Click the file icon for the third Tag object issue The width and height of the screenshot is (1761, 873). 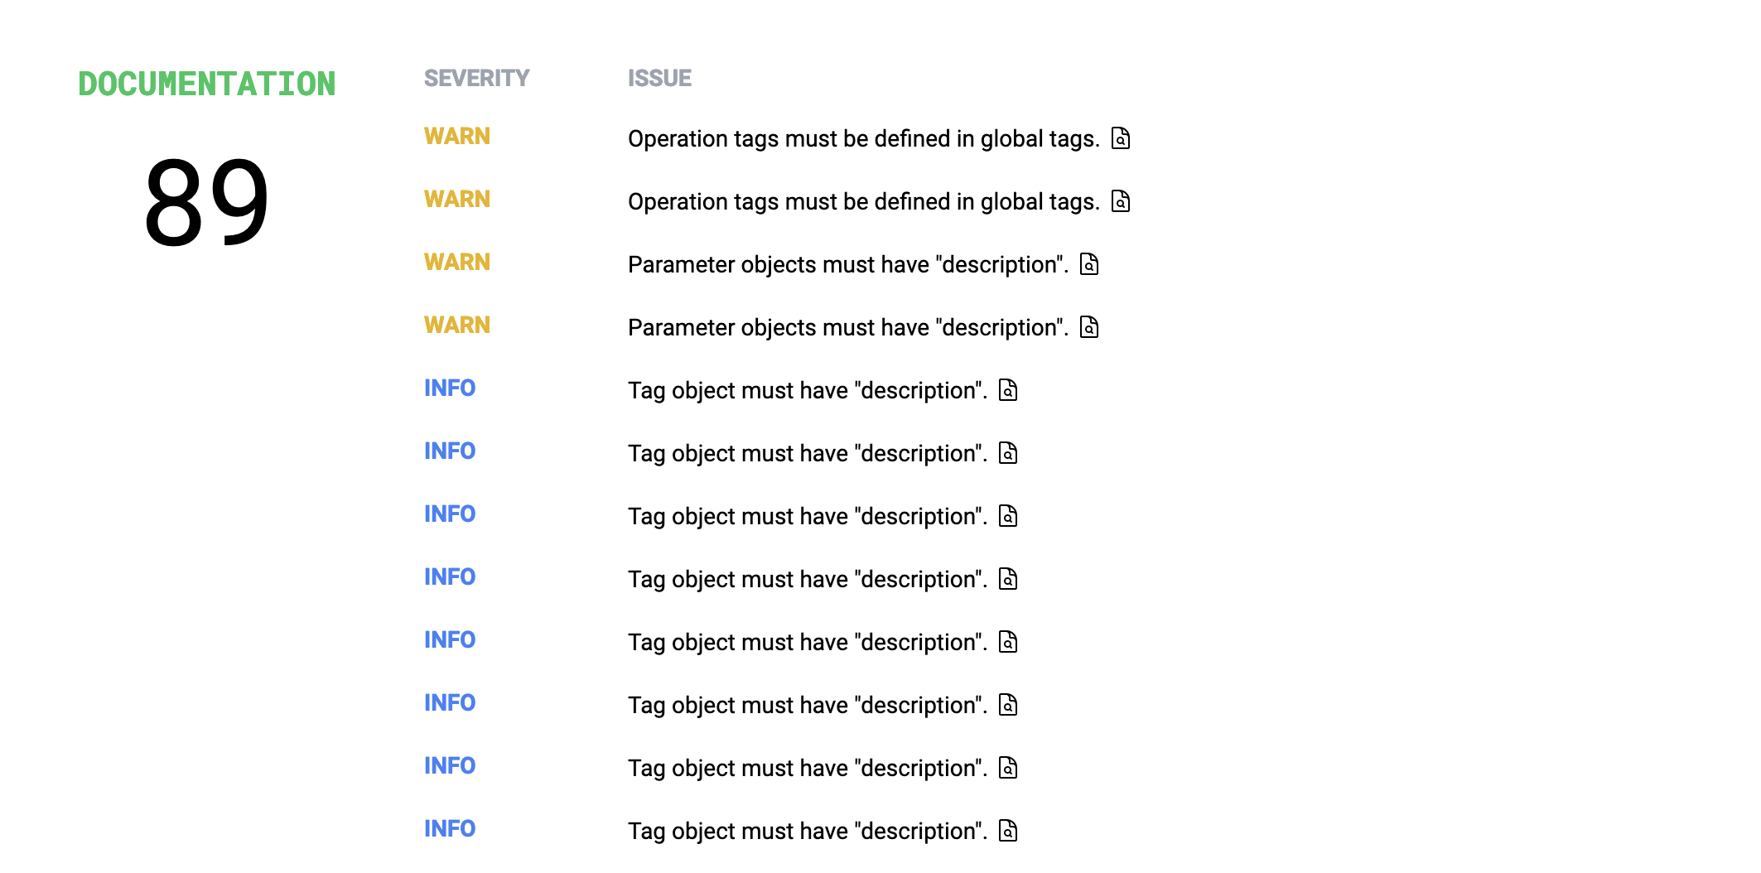click(1008, 516)
